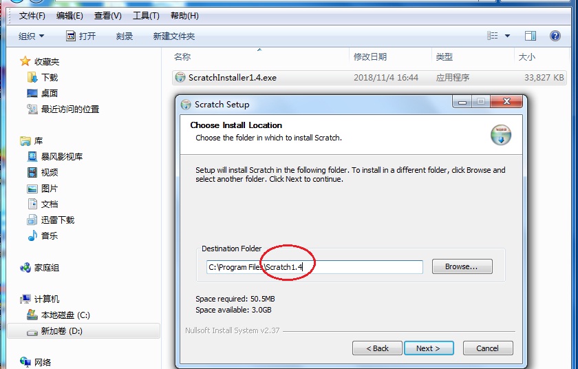This screenshot has width=578, height=369.
Task: Open the 组织 dropdown menu
Action: pos(32,36)
